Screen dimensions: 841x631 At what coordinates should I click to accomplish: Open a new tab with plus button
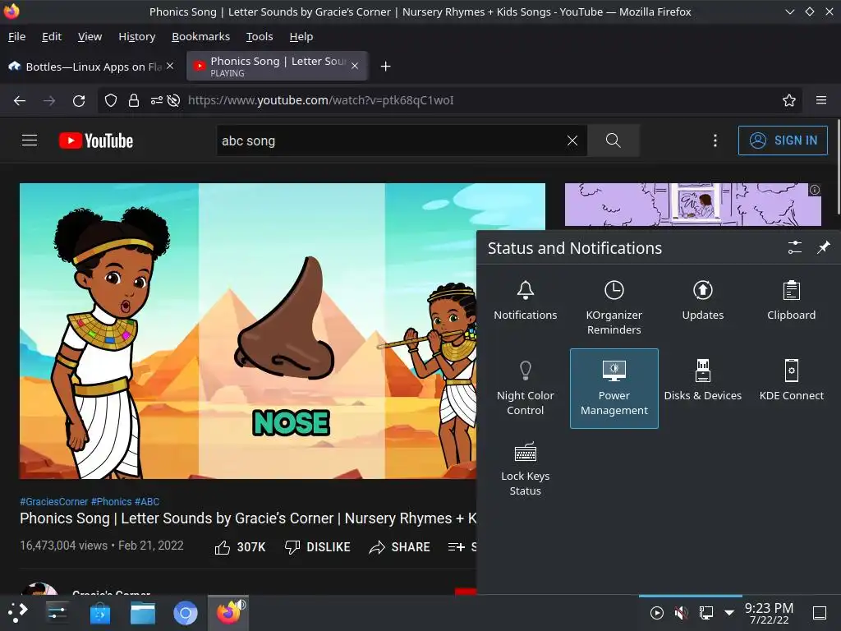[x=385, y=67]
